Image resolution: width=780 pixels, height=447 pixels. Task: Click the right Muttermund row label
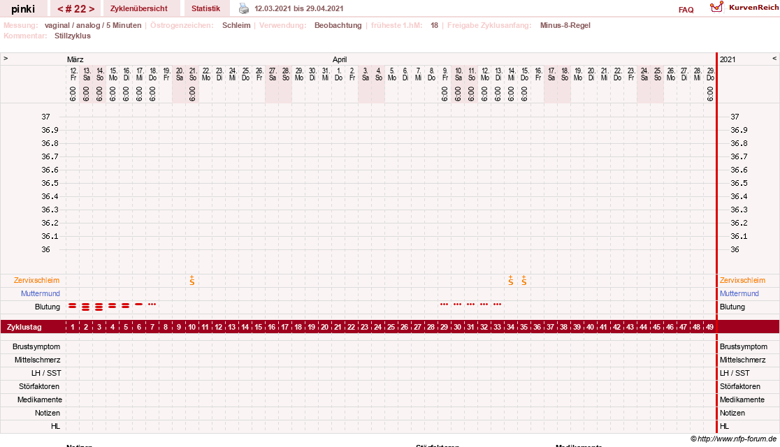(x=739, y=293)
